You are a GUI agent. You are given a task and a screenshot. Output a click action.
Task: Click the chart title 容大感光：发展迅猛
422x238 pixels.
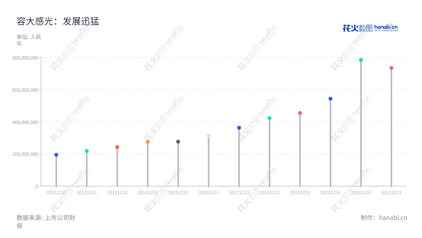pos(58,21)
